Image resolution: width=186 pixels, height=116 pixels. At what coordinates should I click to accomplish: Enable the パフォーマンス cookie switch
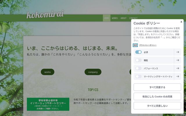tap(138, 68)
